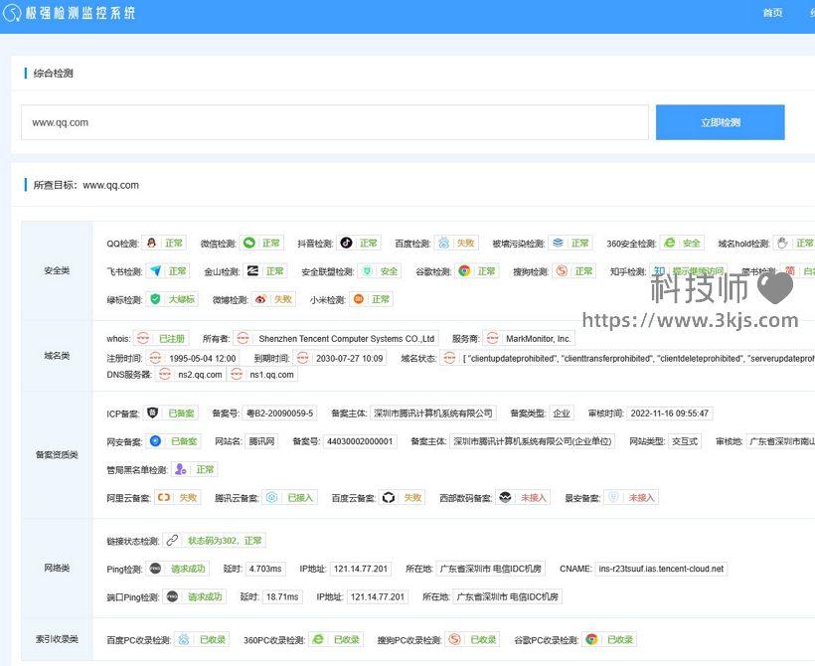The image size is (815, 666).
Task: Click CNAME ins-r23tsuuf.ias.tencent-cloud.net
Action: tap(661, 569)
